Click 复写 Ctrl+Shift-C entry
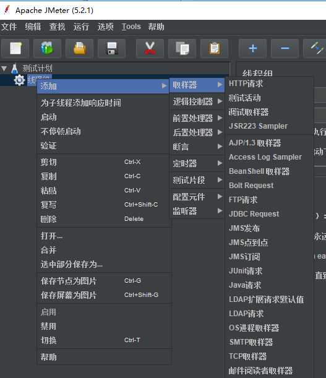 (103, 205)
